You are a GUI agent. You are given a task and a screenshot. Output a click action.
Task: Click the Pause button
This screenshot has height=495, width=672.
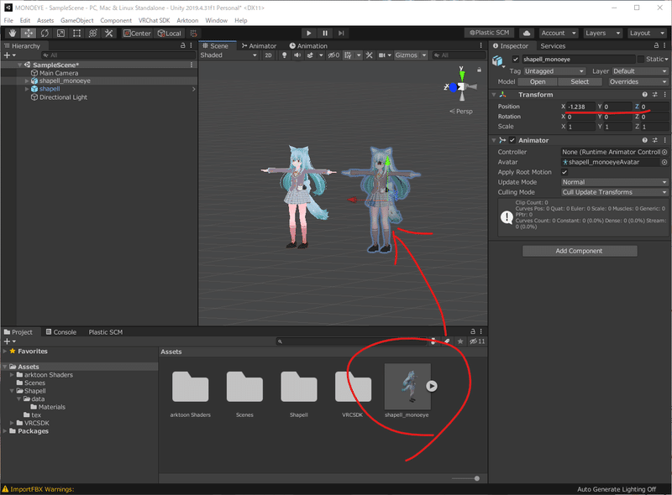point(325,33)
